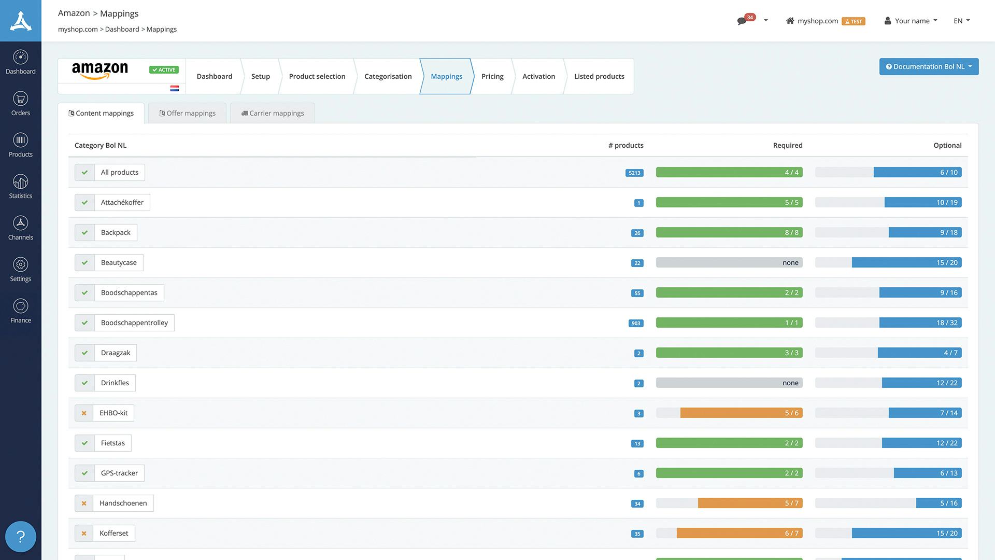Click the round help question mark button

coord(21,537)
